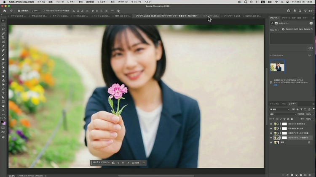This screenshot has height=177, width=316.
Task: Select the Lasso tool
Action: coord(3,29)
